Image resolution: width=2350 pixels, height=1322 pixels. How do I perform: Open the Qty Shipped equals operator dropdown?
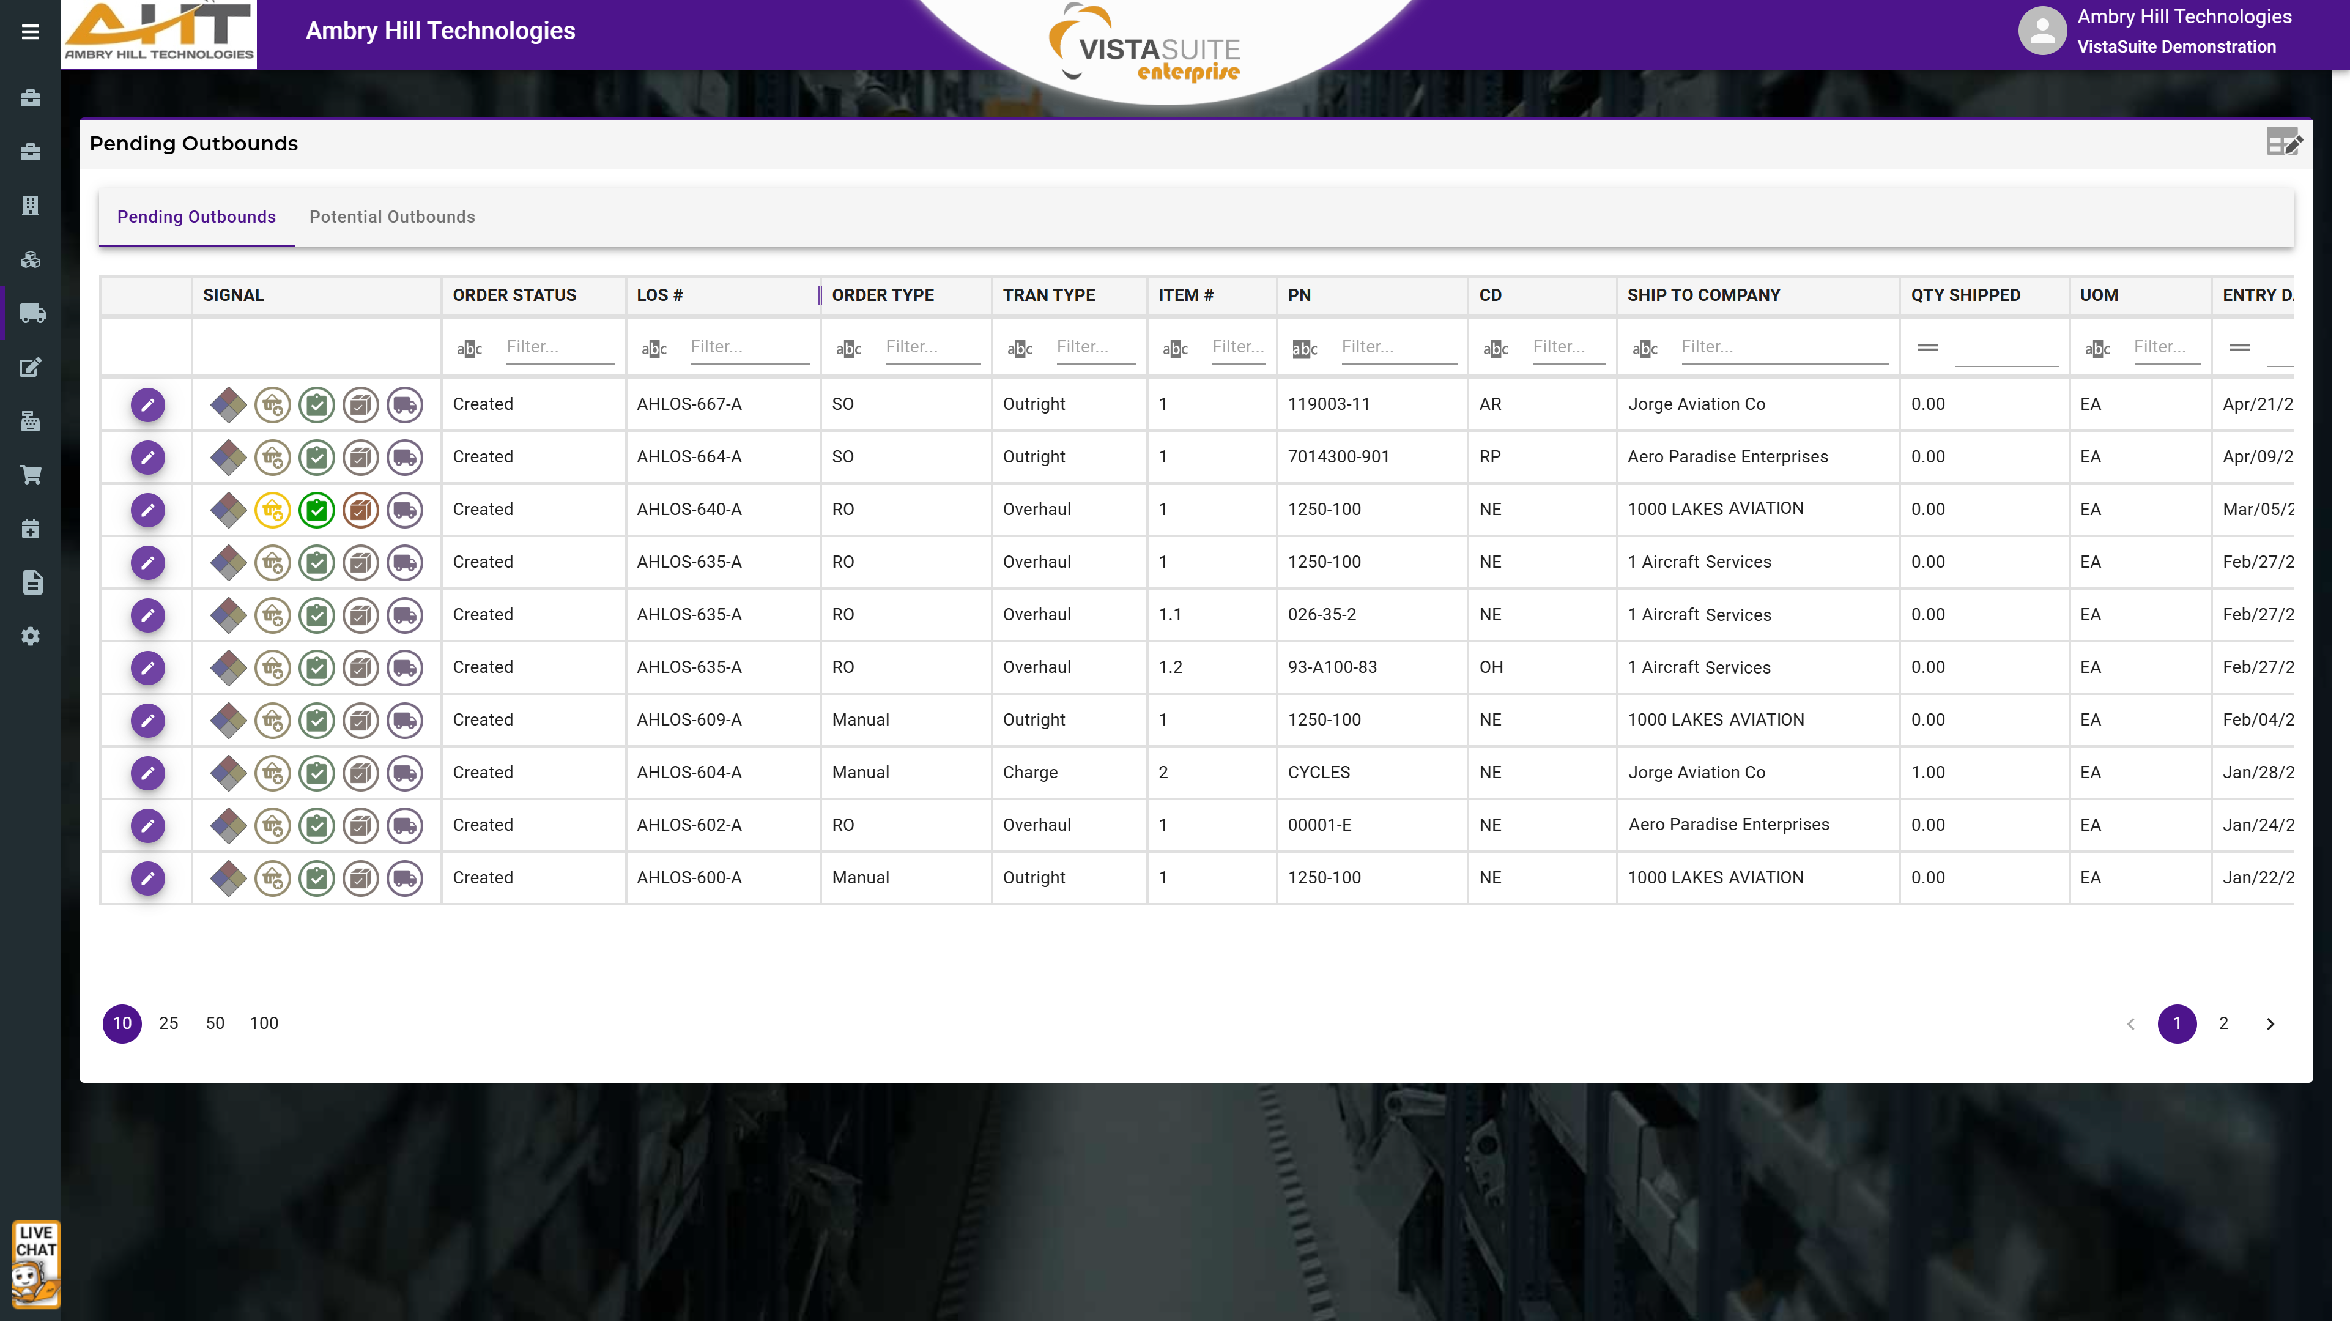1927,347
